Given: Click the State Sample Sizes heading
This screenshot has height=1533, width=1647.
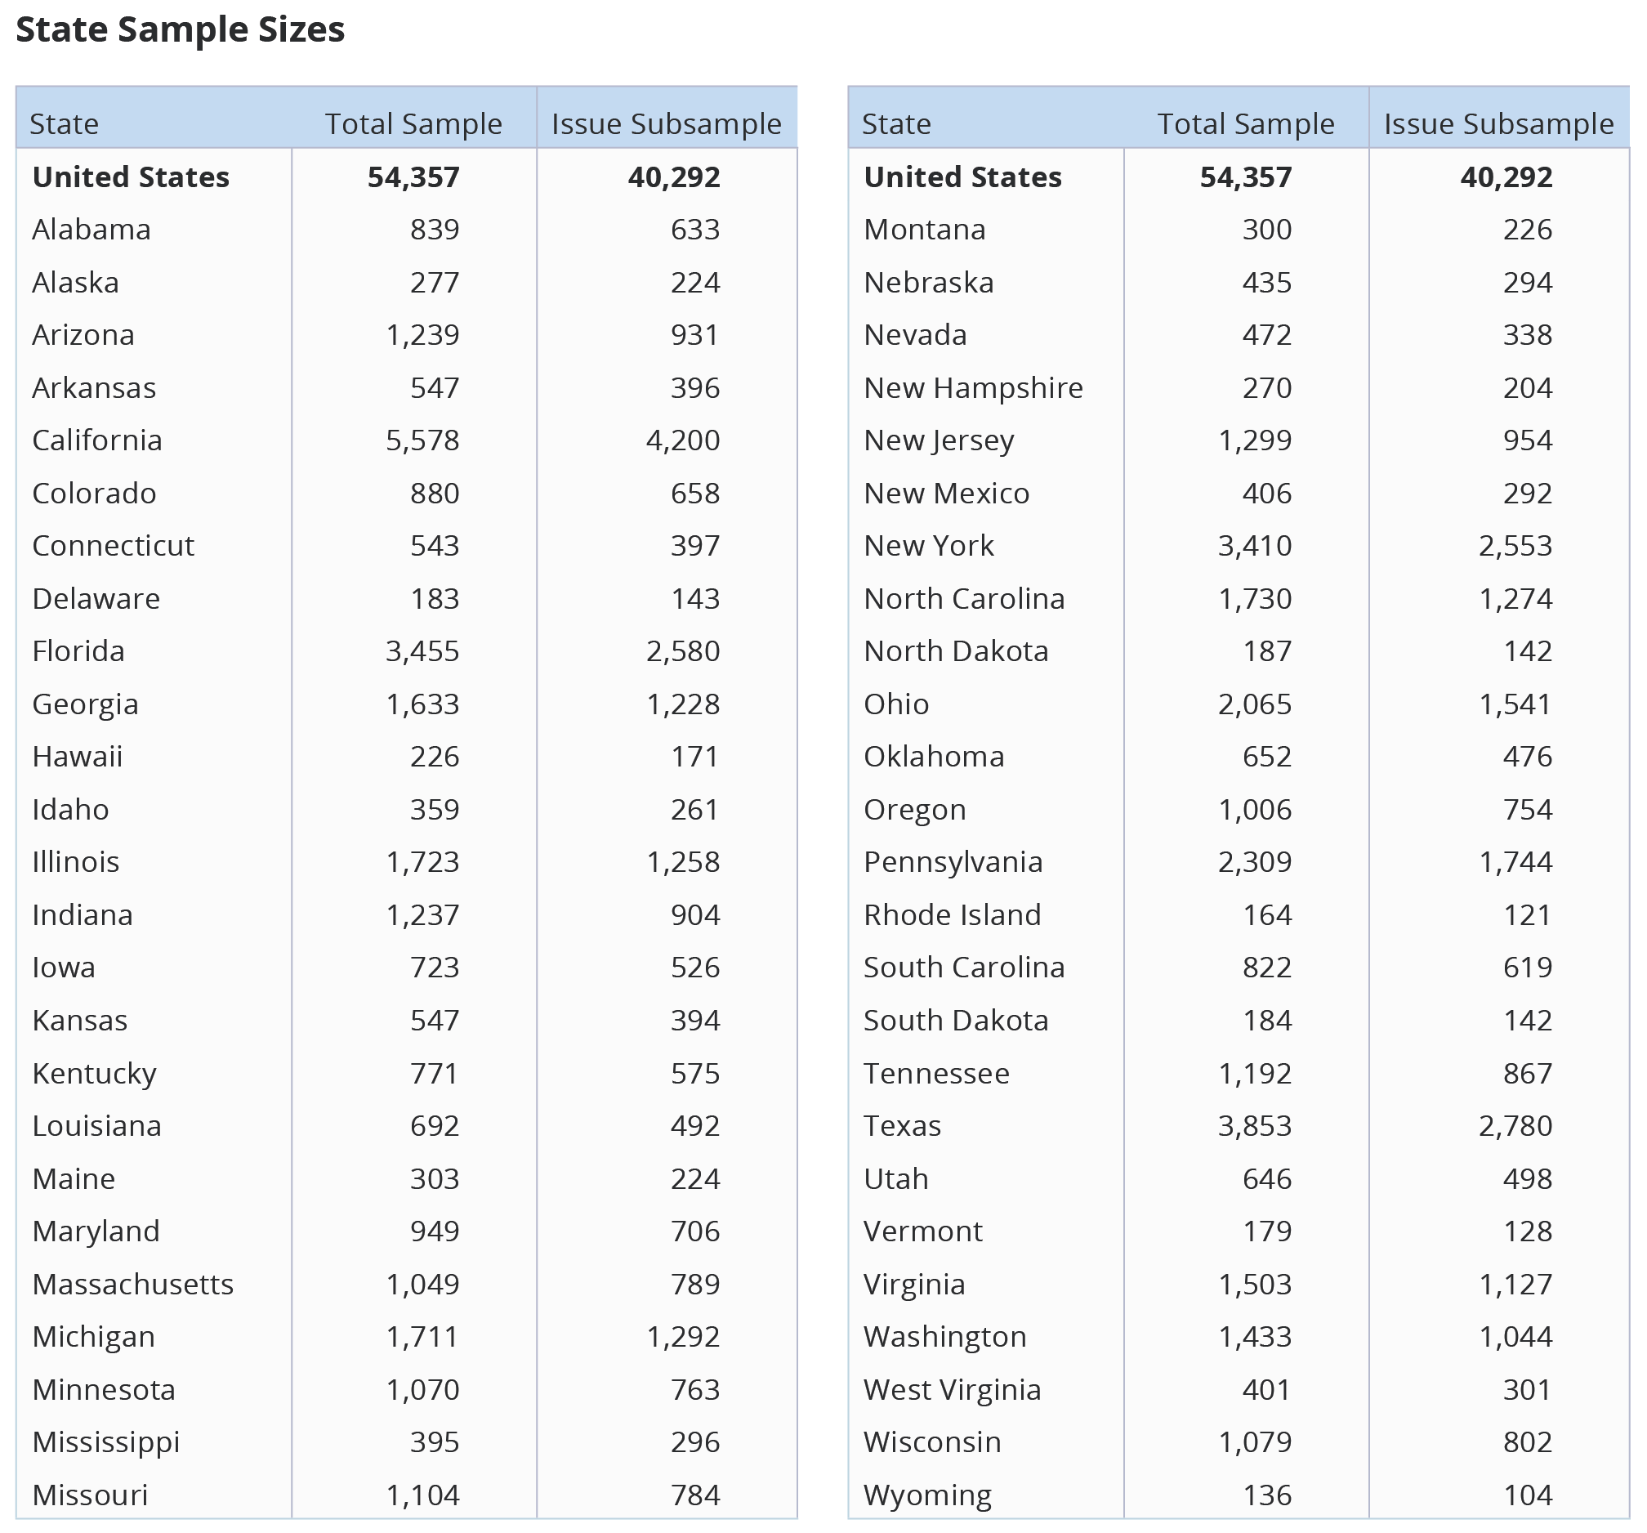Looking at the screenshot, I should (x=180, y=30).
